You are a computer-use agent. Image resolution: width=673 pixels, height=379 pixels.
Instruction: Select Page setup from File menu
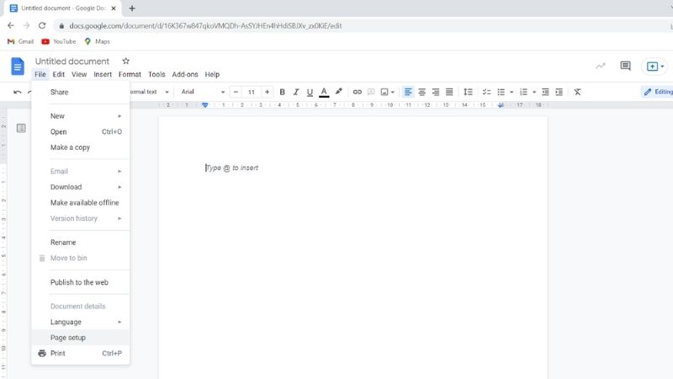68,338
